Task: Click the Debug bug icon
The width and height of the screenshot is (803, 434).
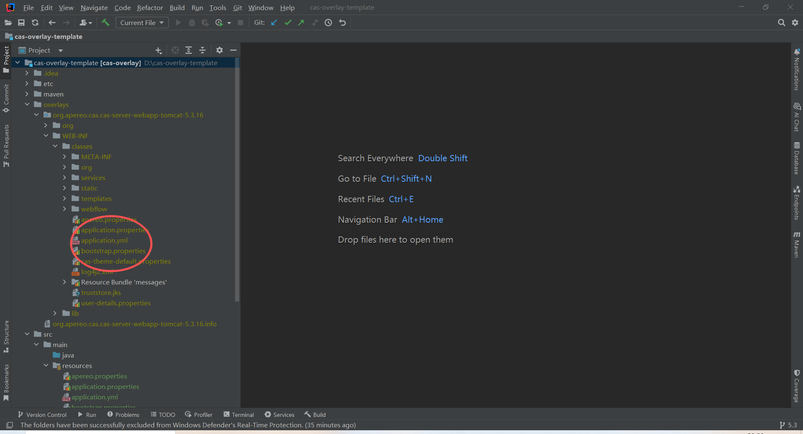Action: click(x=192, y=23)
